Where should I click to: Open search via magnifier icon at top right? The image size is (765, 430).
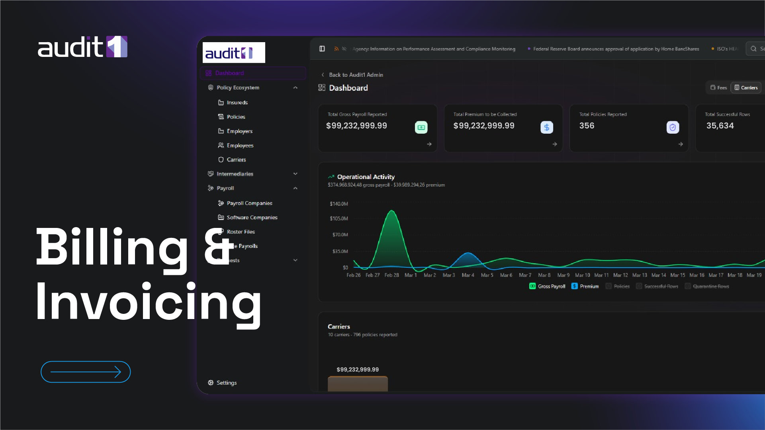pos(754,49)
